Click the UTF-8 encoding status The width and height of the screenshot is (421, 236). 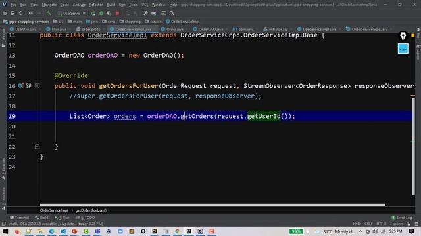[382, 224]
